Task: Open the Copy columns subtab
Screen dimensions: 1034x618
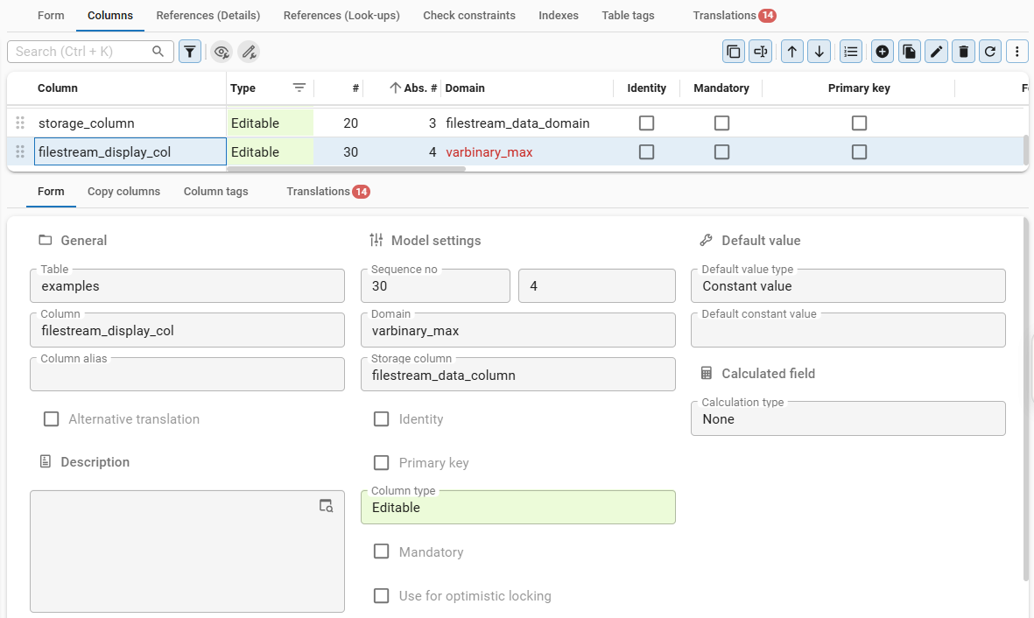Action: pos(124,192)
